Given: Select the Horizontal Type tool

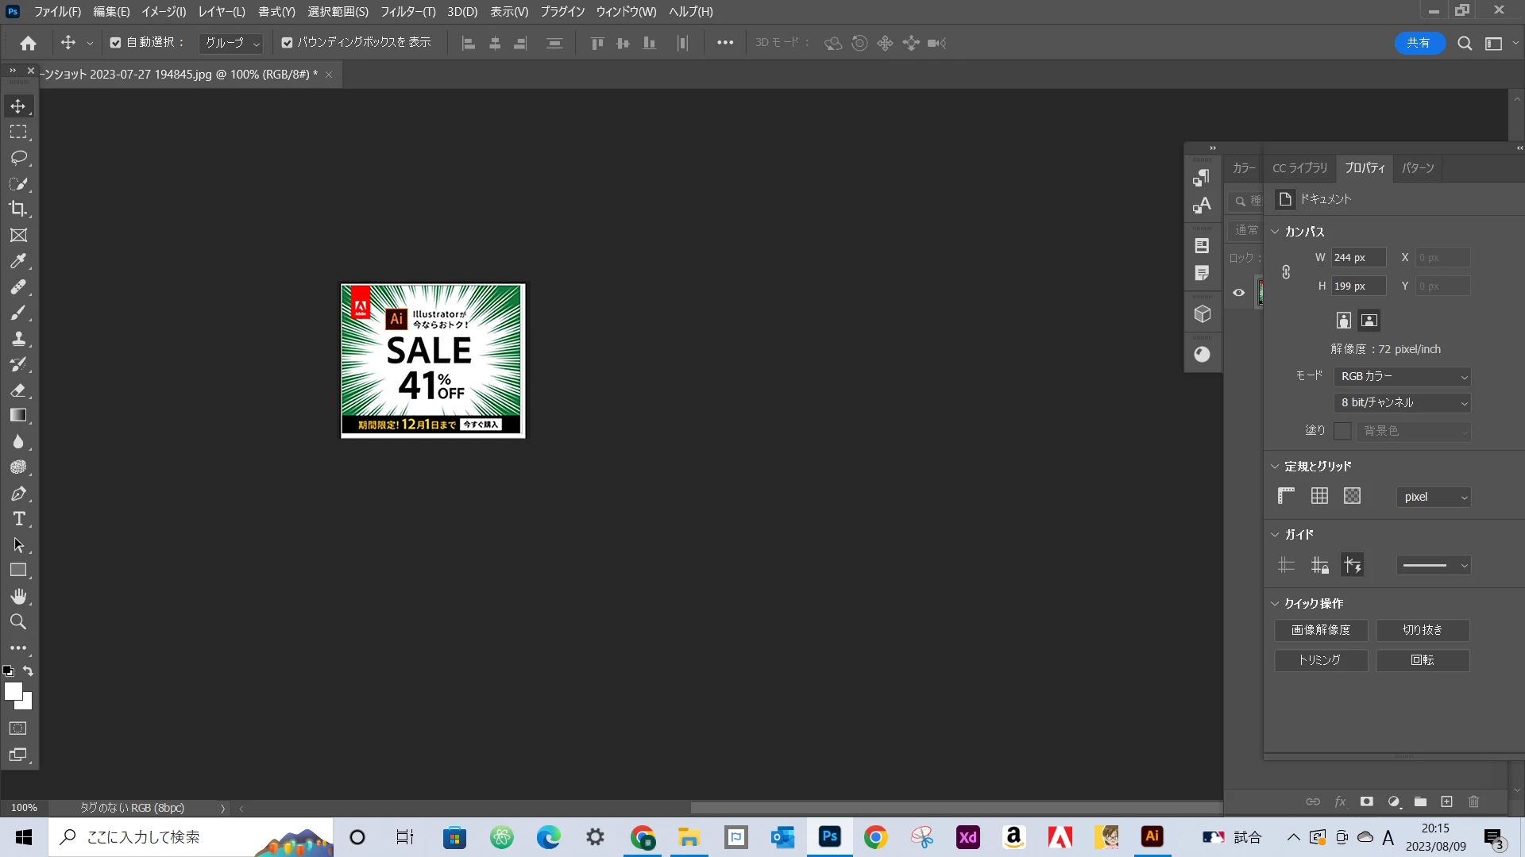Looking at the screenshot, I should pos(18,519).
